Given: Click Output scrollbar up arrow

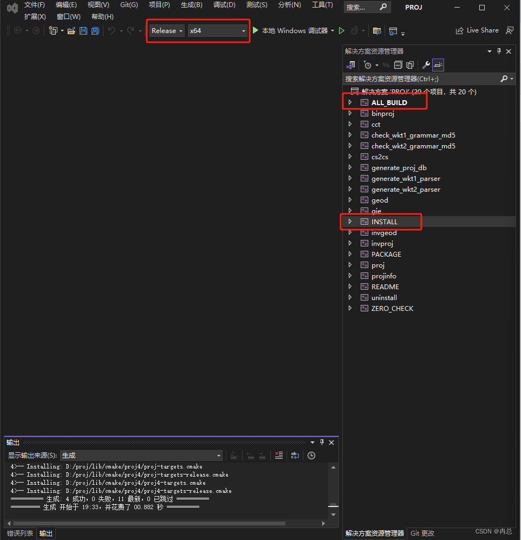Looking at the screenshot, I should 333,467.
